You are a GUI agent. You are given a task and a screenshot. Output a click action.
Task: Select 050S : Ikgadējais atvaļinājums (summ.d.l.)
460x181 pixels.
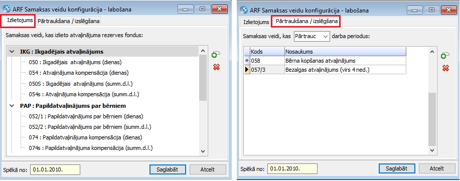81,84
